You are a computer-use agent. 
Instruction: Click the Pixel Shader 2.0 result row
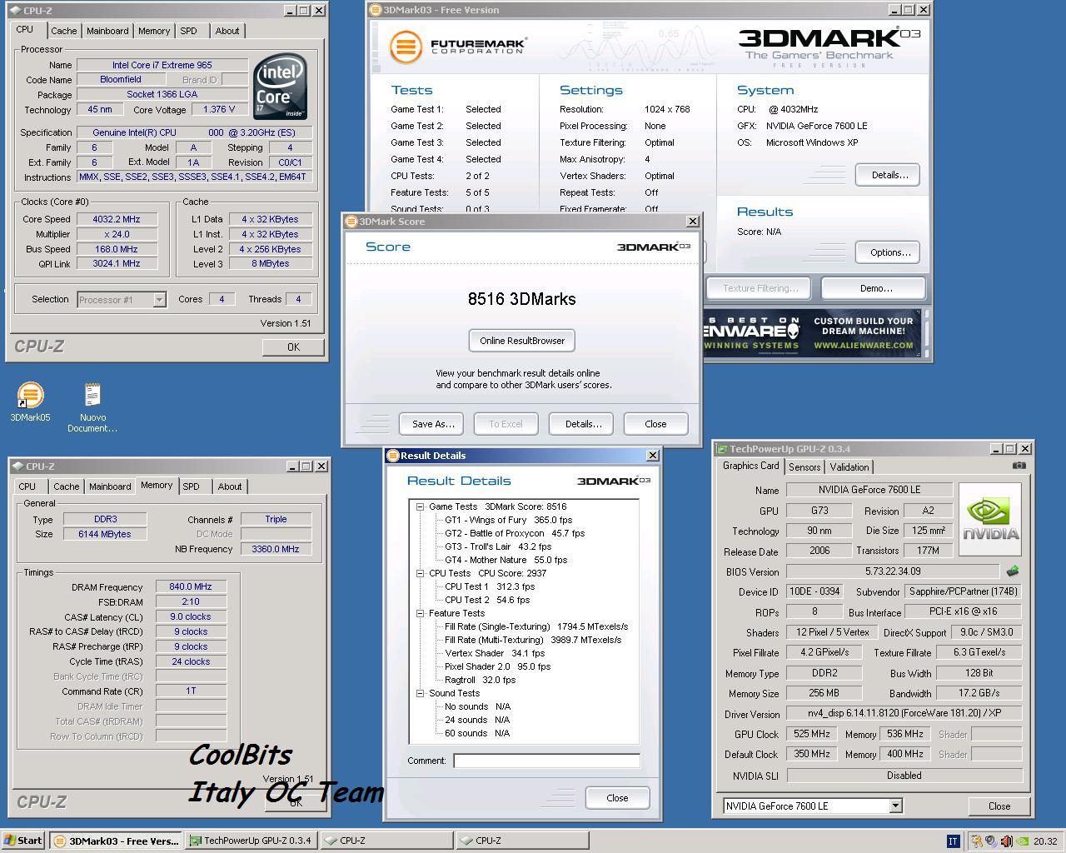tap(497, 666)
